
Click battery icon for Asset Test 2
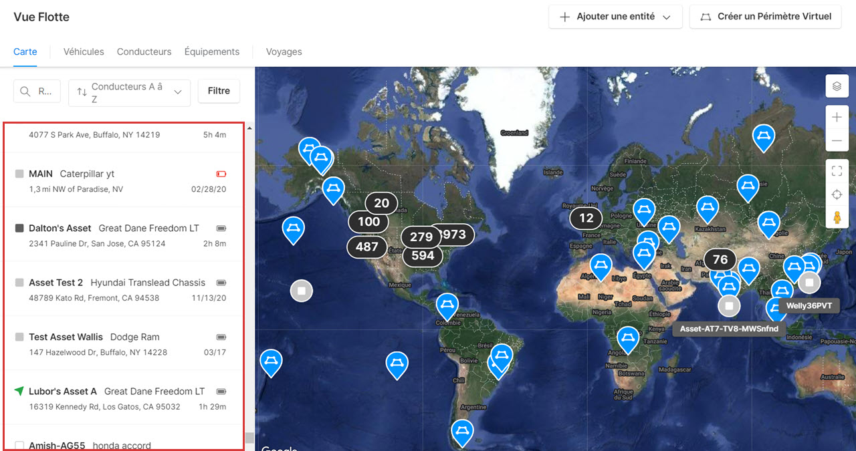click(x=221, y=283)
